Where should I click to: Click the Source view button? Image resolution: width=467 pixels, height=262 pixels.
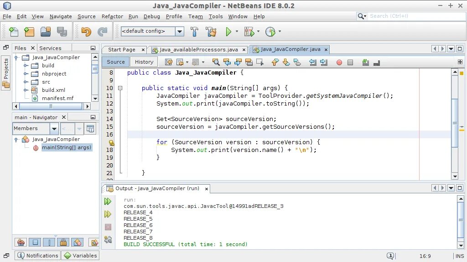click(x=115, y=62)
